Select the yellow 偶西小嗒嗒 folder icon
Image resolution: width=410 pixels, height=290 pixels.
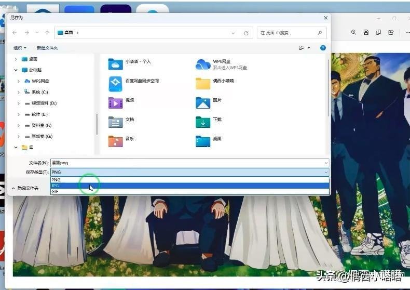point(203,84)
